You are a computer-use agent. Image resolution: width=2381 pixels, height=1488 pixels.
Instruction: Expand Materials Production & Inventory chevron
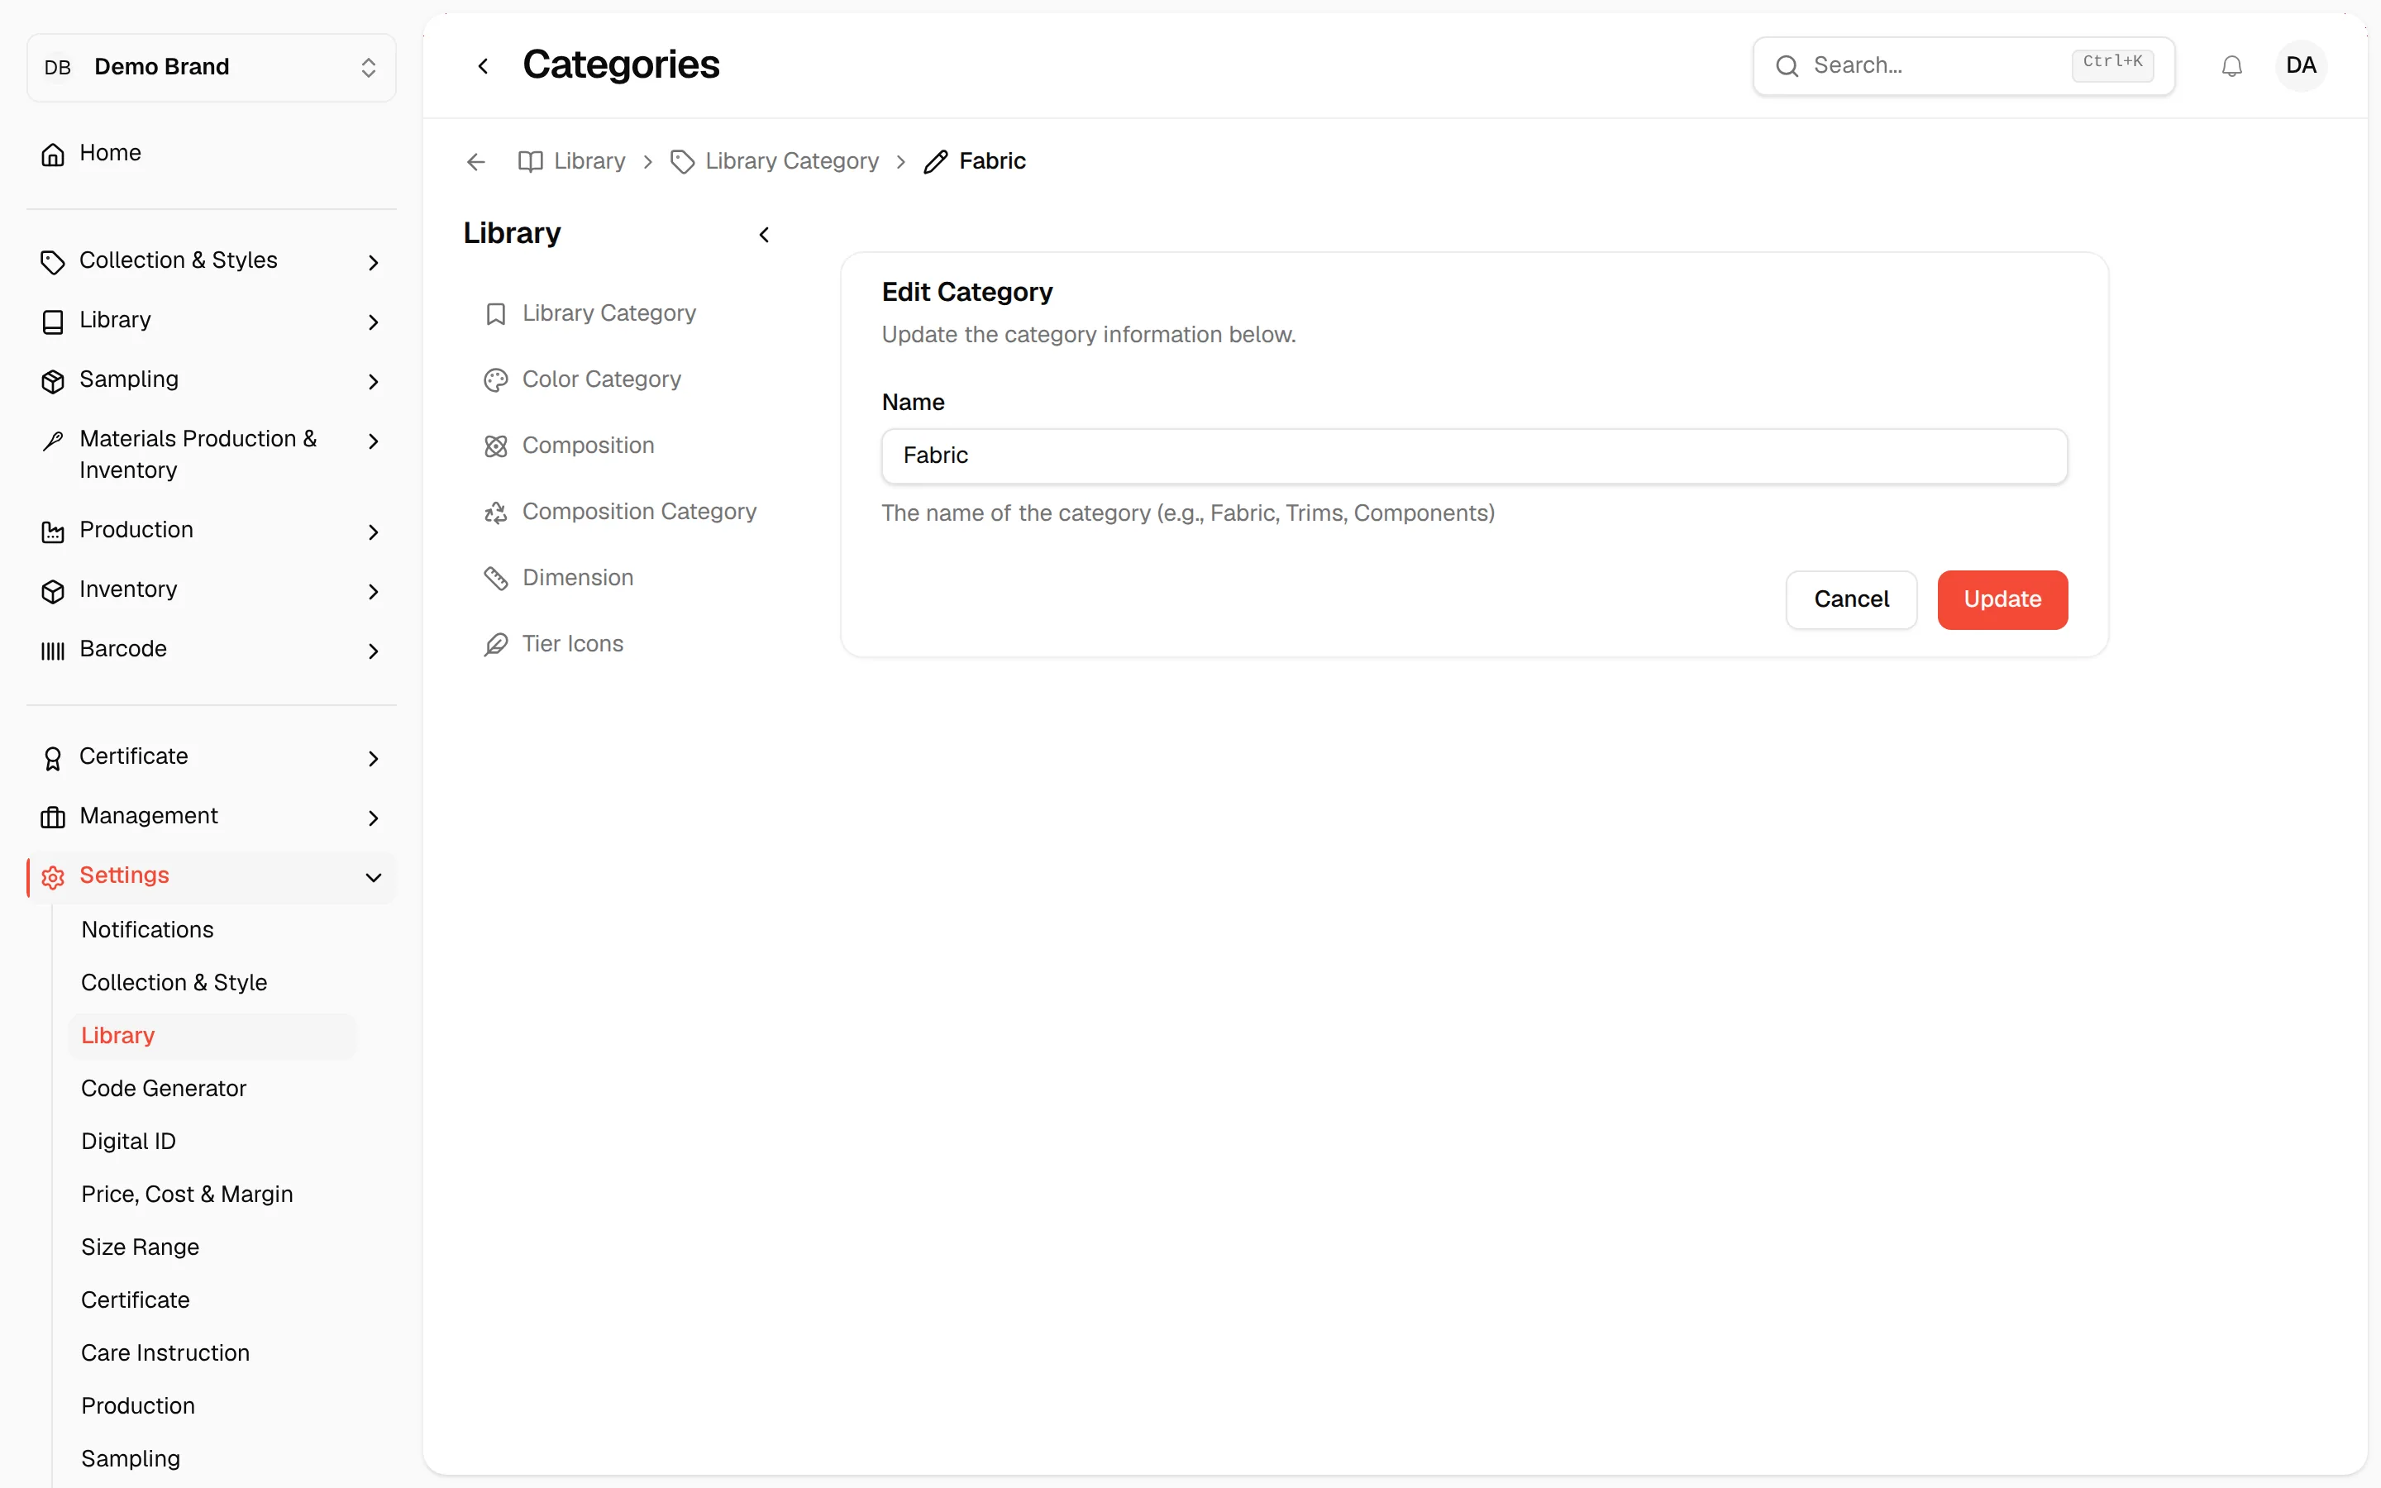tap(373, 441)
